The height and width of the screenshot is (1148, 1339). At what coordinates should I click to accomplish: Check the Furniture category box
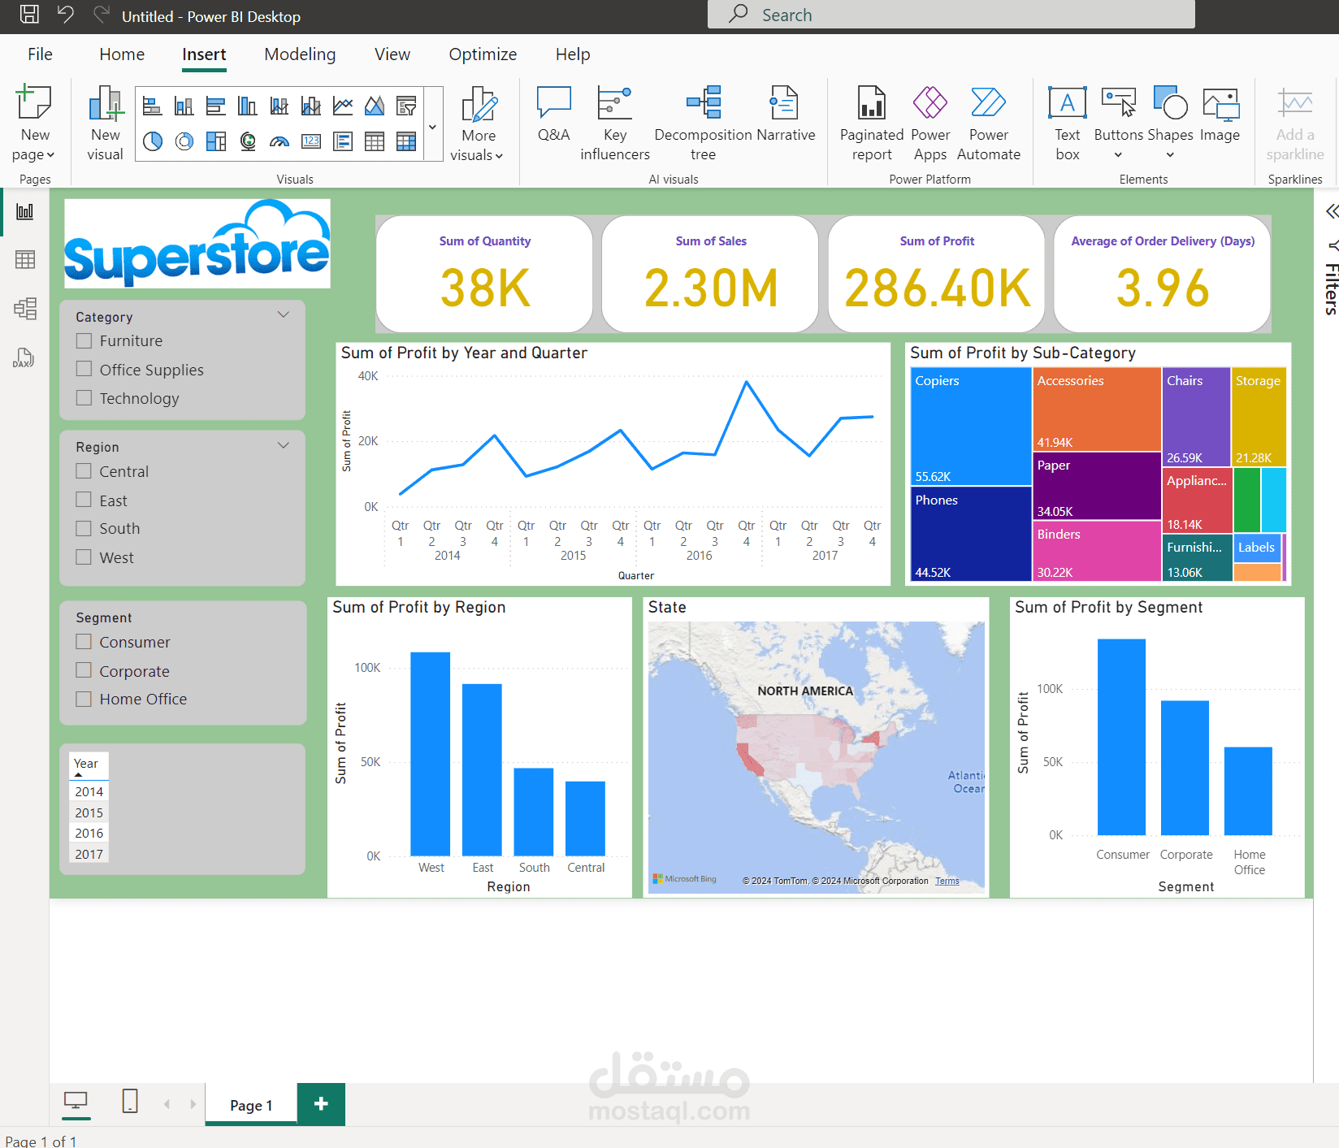tap(84, 340)
